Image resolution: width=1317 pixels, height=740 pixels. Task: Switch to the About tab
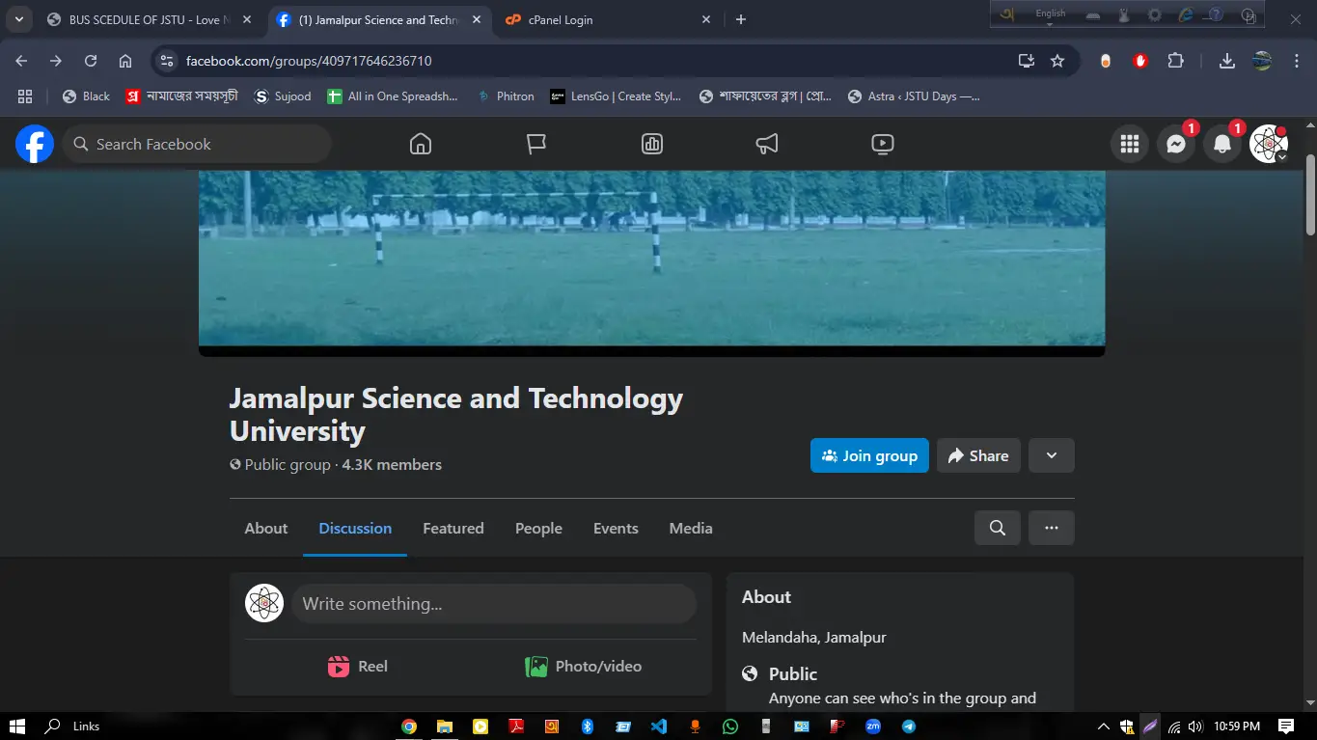pyautogui.click(x=266, y=528)
